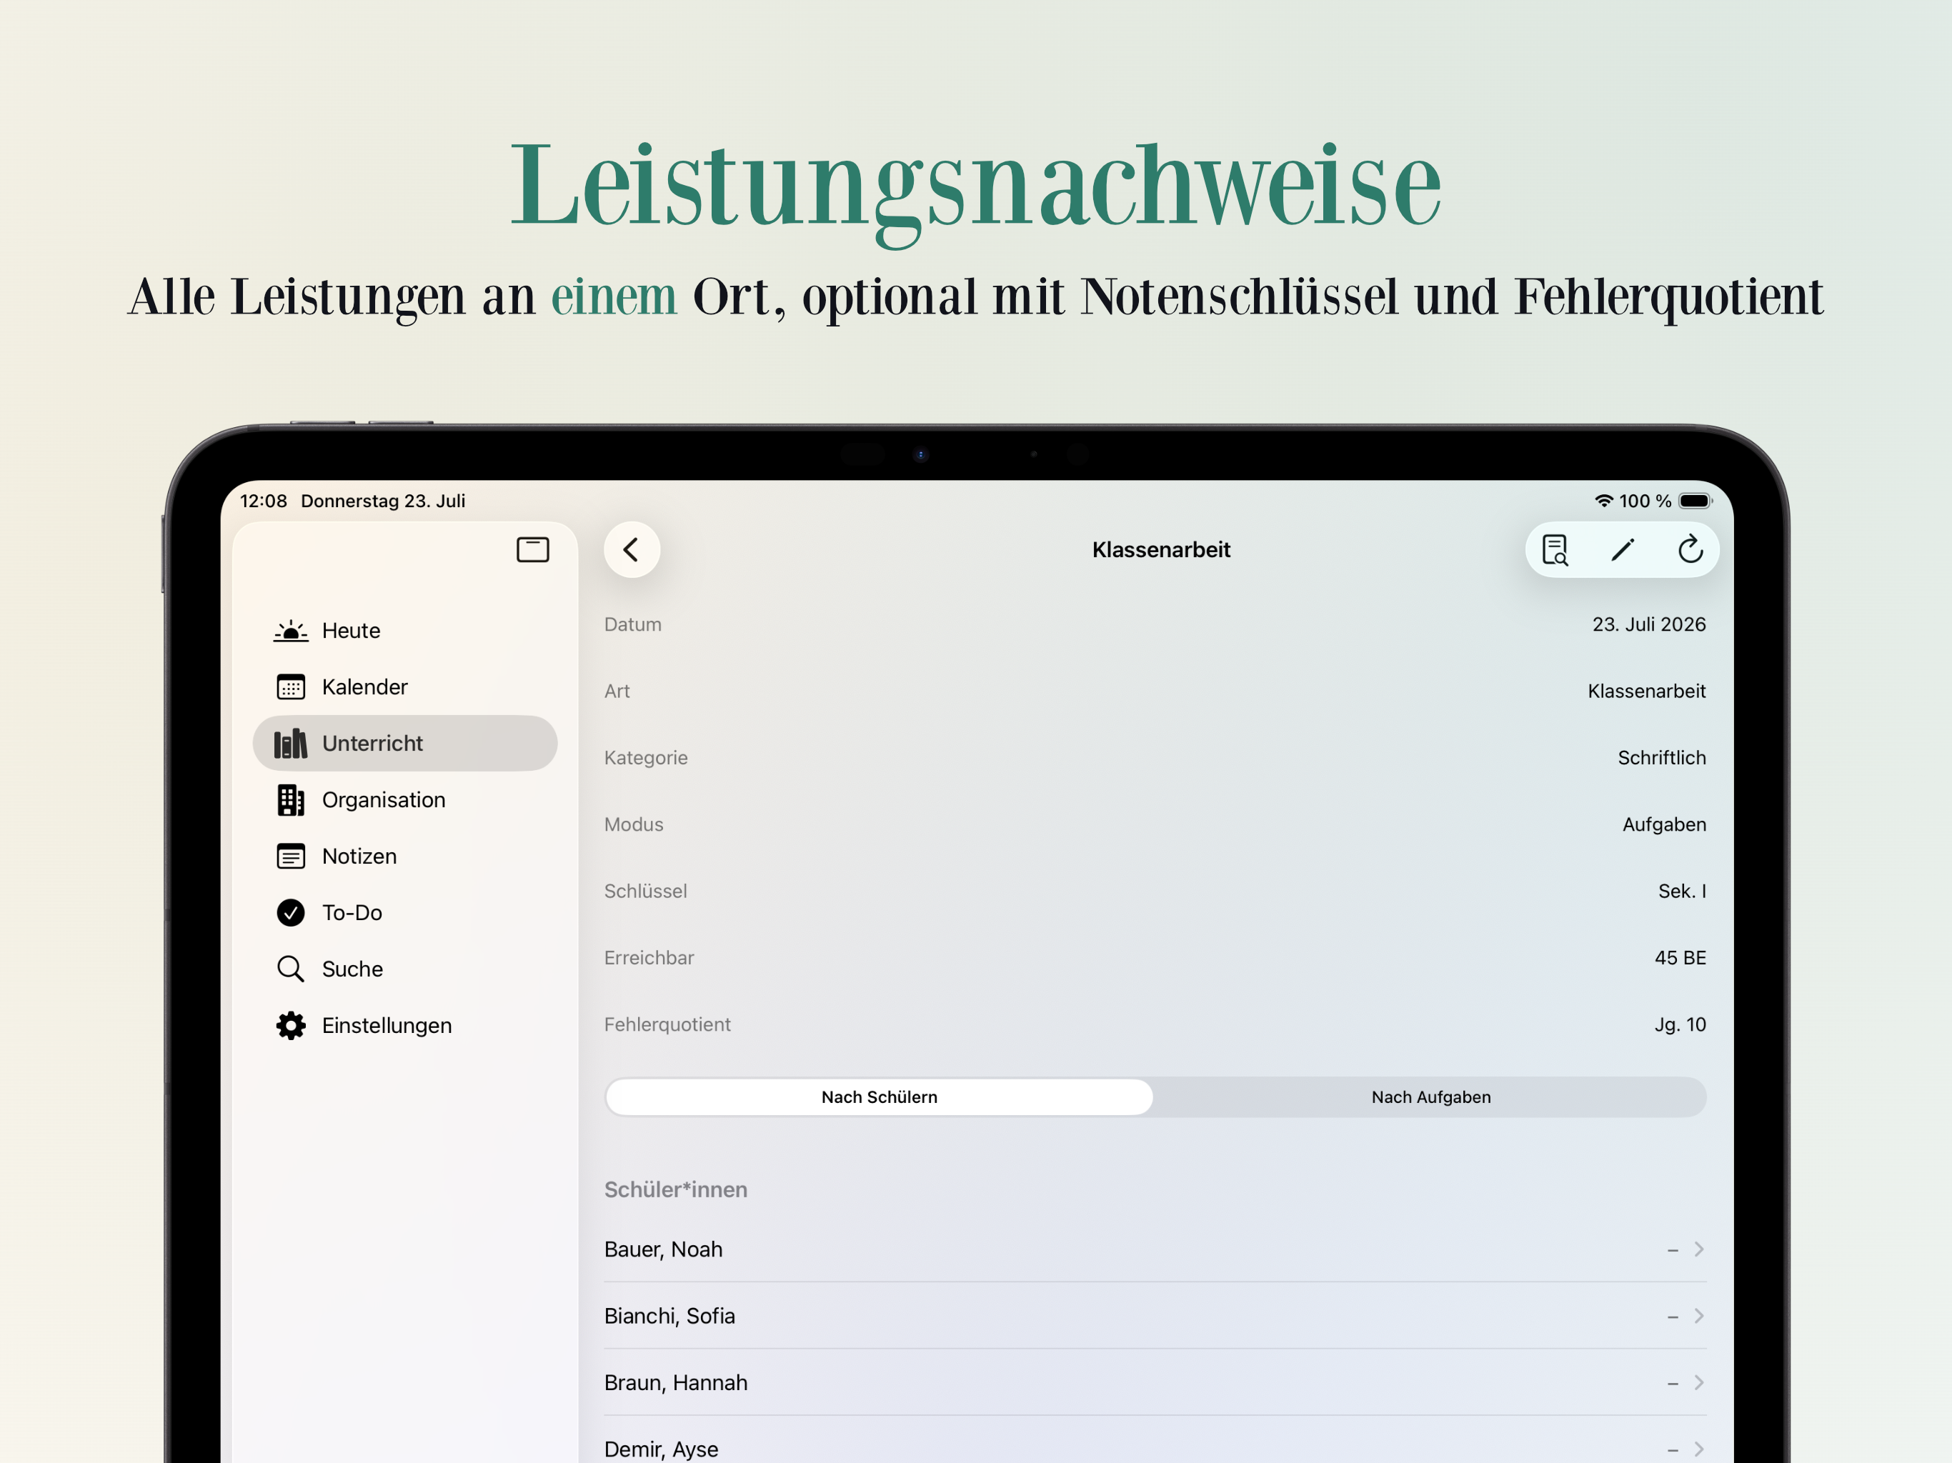Select the Organisation building icon
The width and height of the screenshot is (1952, 1463).
[290, 800]
